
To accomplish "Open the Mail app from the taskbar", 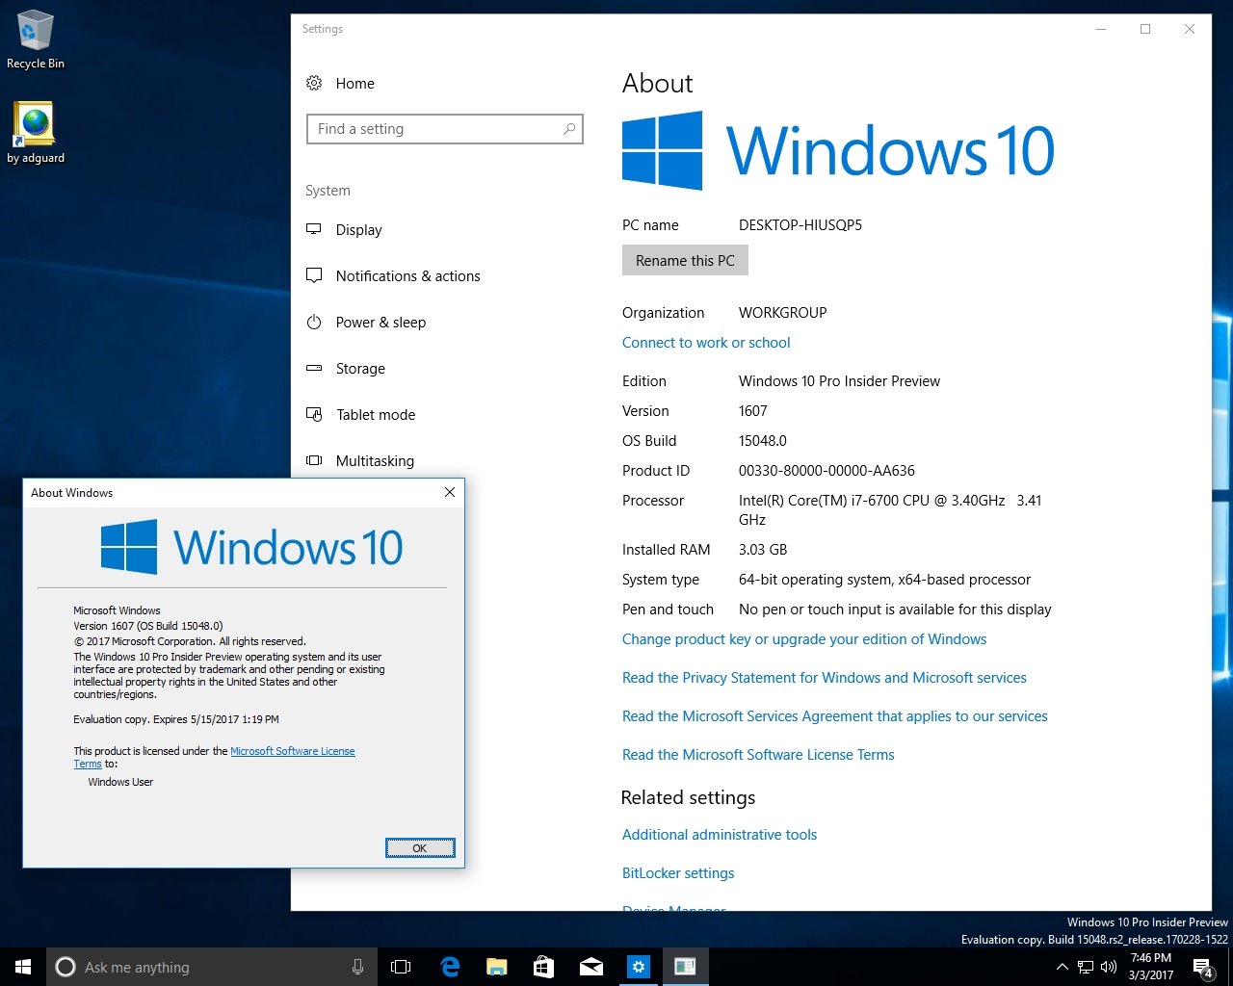I will pyautogui.click(x=591, y=967).
